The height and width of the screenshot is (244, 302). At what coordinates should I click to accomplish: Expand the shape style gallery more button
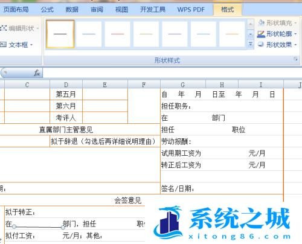tap(251, 43)
